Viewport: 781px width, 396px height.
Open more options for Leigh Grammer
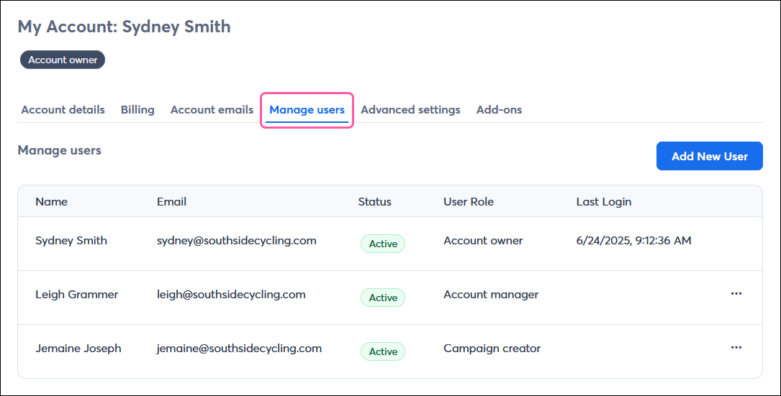736,293
